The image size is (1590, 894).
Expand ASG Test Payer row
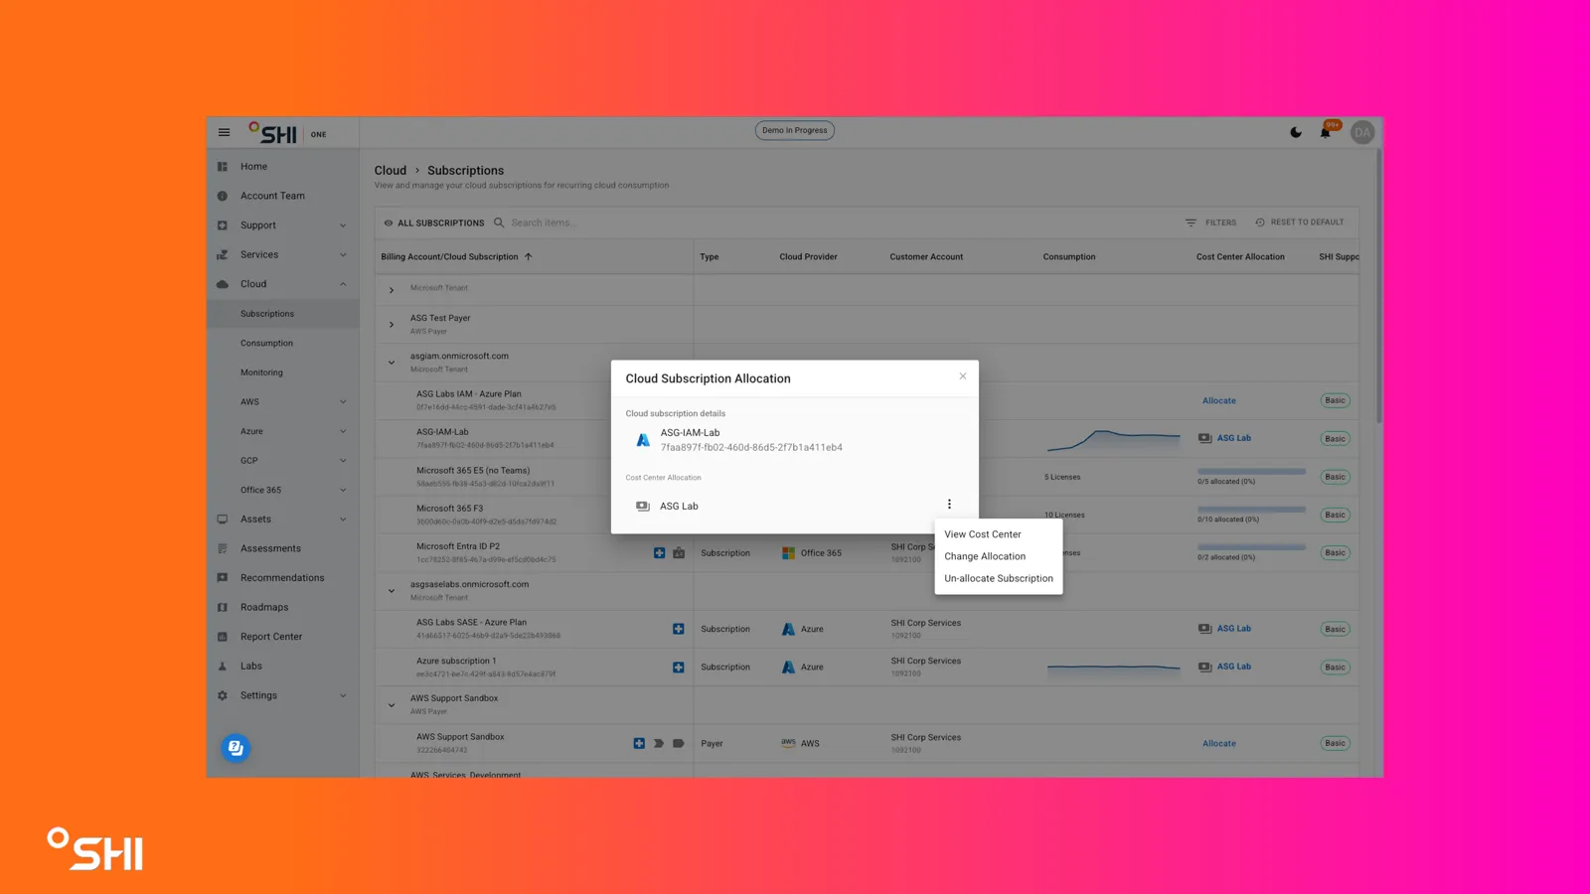tap(392, 325)
